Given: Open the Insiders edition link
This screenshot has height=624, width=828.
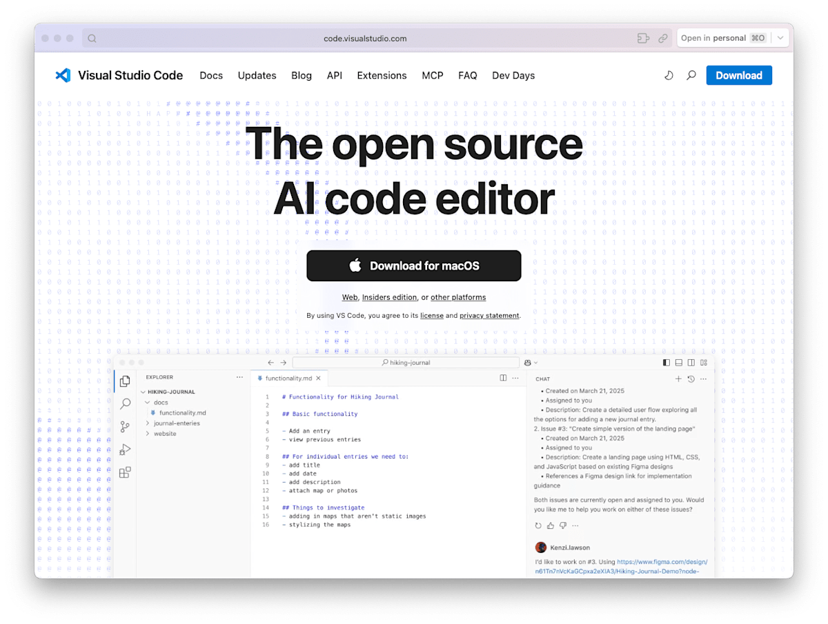Looking at the screenshot, I should (x=390, y=297).
